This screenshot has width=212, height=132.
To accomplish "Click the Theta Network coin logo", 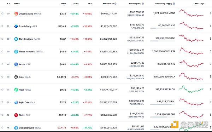I will tap(16, 52).
